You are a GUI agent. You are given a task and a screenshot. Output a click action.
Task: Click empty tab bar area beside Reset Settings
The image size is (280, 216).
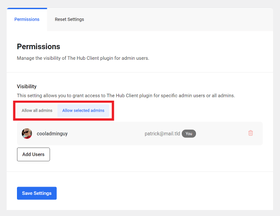[184, 19]
